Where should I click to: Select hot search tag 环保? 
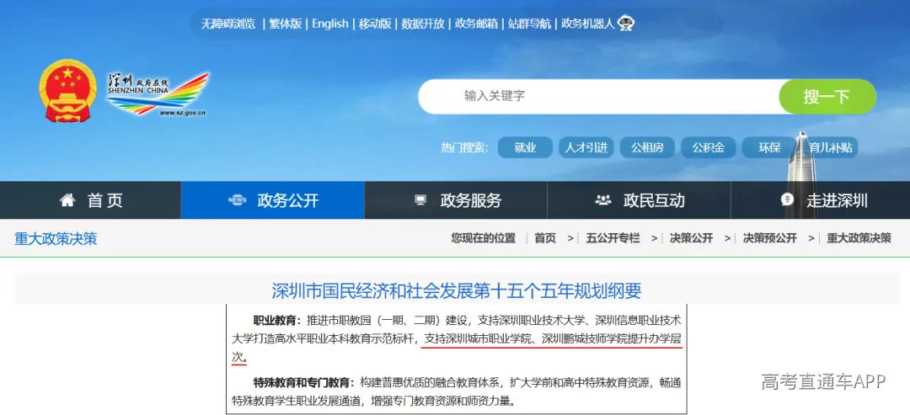click(769, 148)
